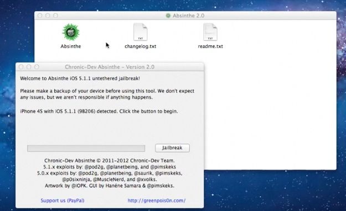The image size is (346, 211).
Task: Click the 'Please make a backup' warning text
Action: tap(107, 94)
